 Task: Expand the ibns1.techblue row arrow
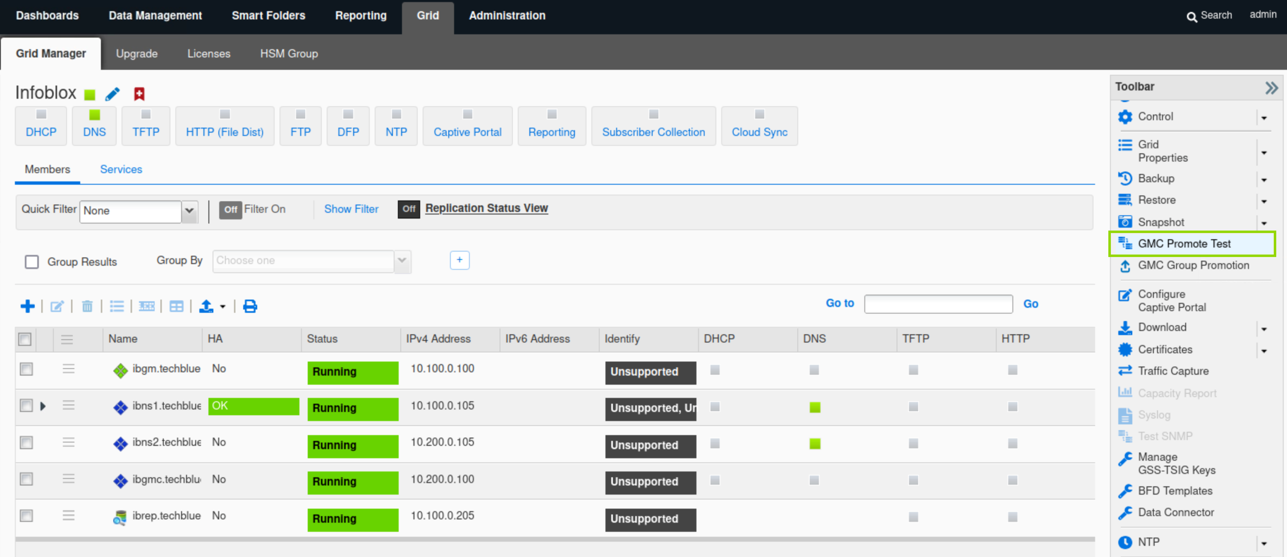[x=43, y=406]
